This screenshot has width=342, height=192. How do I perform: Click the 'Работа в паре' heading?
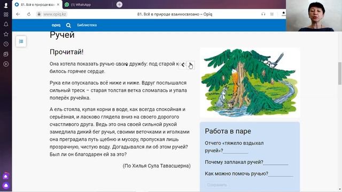pos(228,131)
